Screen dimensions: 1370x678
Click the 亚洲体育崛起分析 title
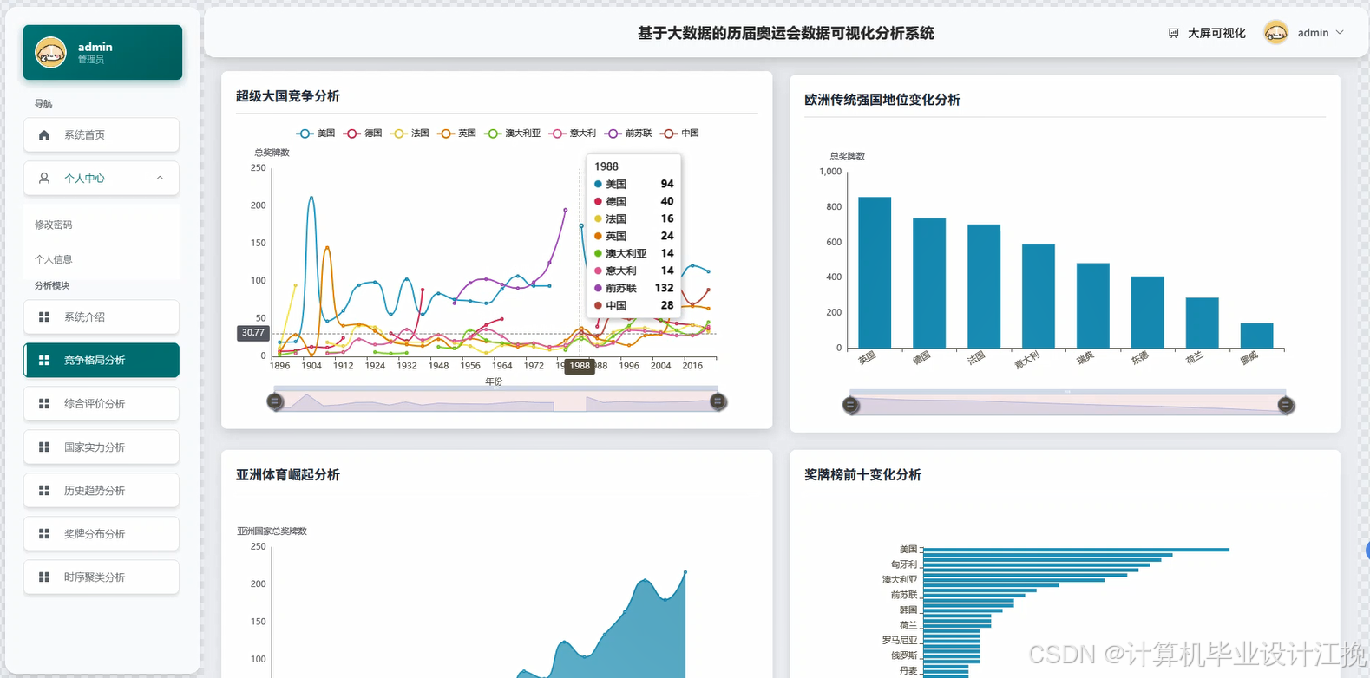point(288,475)
